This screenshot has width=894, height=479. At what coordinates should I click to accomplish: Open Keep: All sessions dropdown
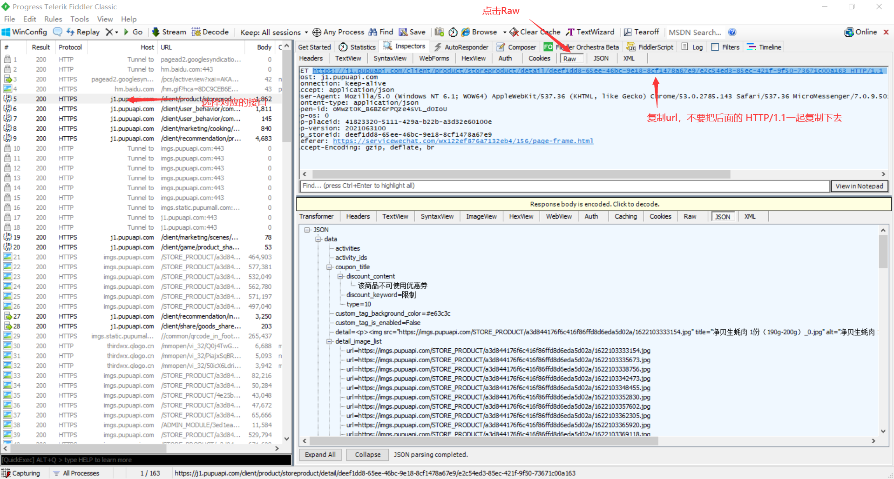[274, 32]
